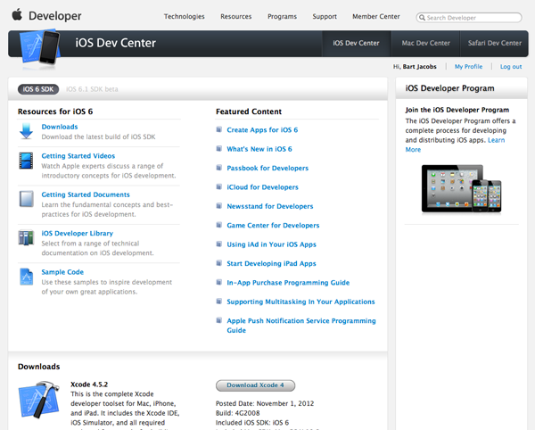This screenshot has width=535, height=430.
Task: Focus the Search Developer field
Action: [x=469, y=18]
